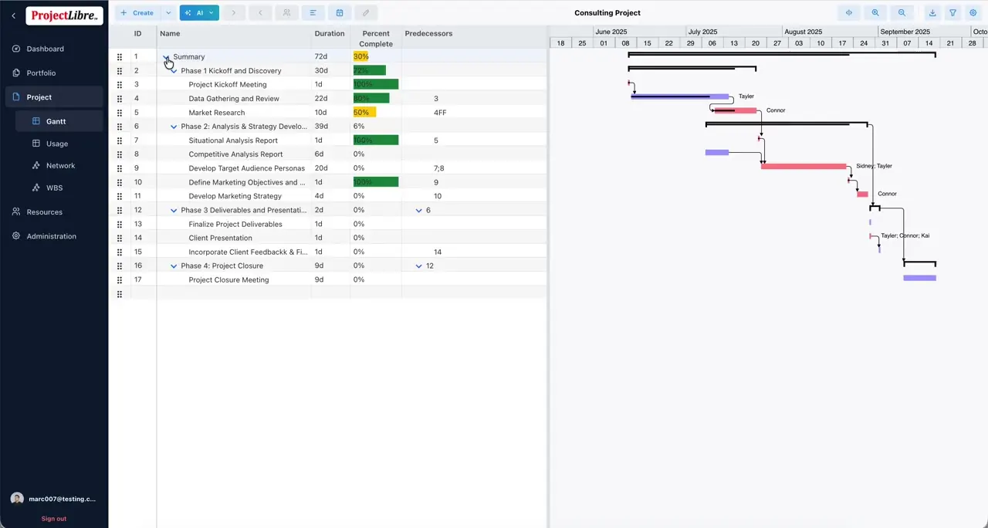
Task: Click the ProjectLibre logo
Action: pos(64,15)
